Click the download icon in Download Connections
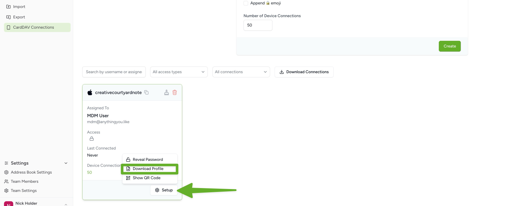 [282, 72]
